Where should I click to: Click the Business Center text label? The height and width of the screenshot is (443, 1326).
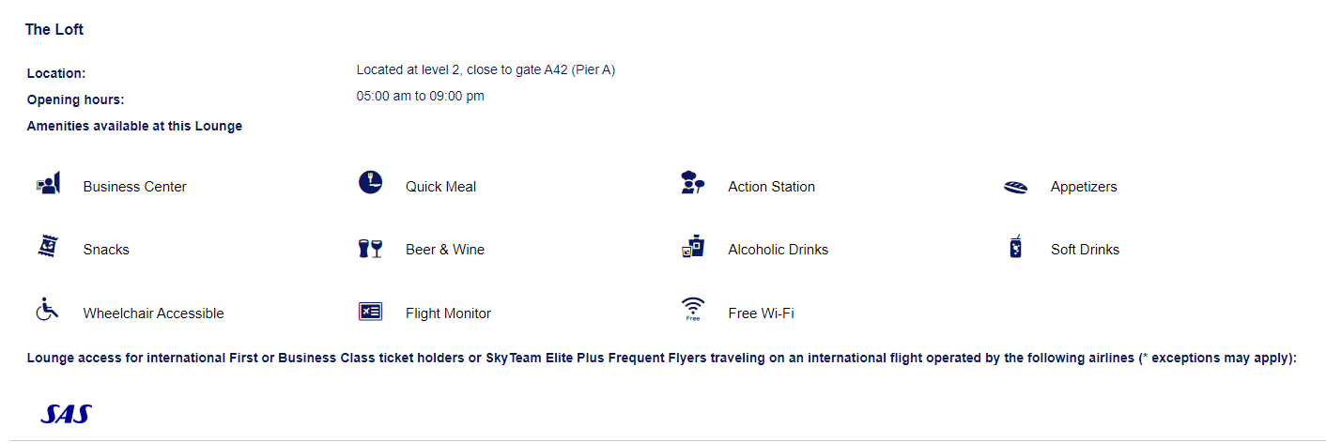click(x=134, y=187)
